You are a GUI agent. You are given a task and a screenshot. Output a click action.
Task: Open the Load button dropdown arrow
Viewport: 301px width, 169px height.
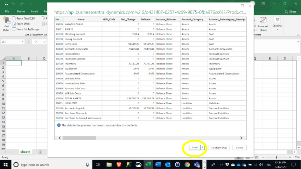(x=203, y=148)
